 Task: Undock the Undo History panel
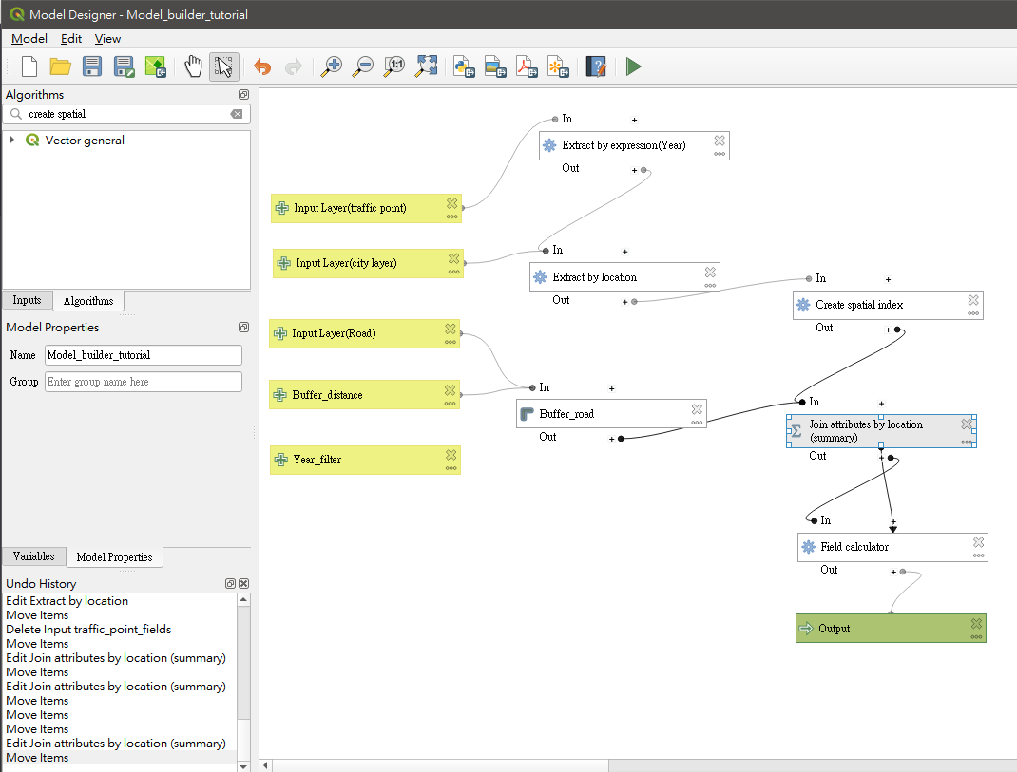[x=230, y=583]
